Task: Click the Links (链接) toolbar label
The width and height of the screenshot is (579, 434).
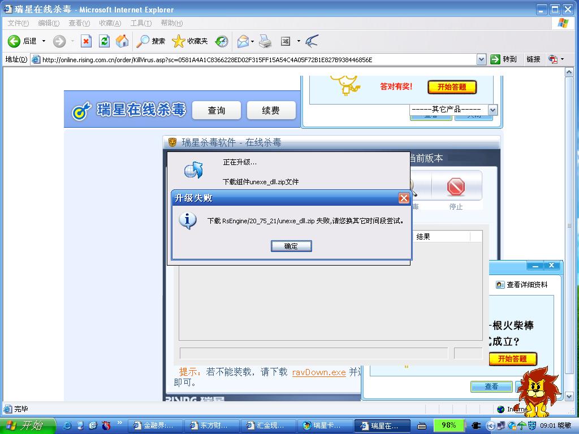Action: click(533, 59)
